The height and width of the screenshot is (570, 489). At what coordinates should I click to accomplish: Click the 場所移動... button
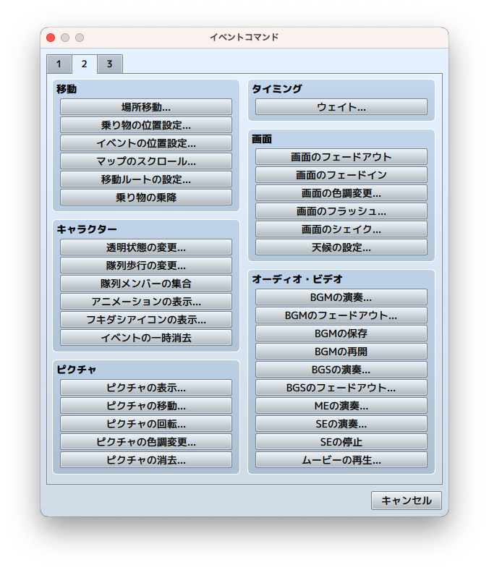coord(146,107)
